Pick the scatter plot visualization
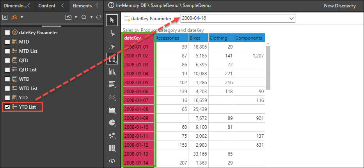This screenshot has width=364, height=168. (x=112, y=135)
